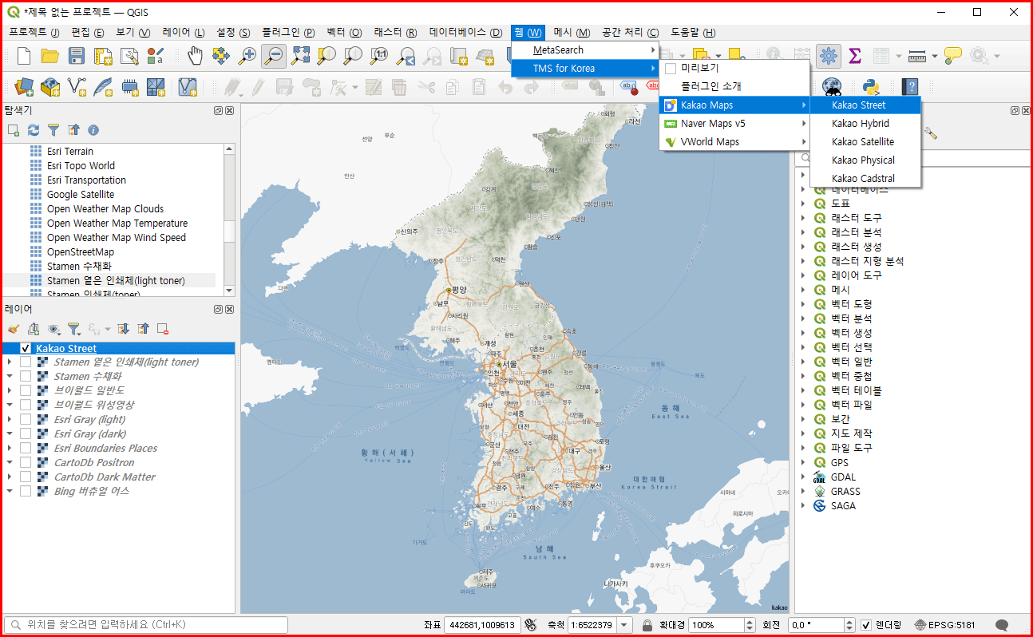
Task: Open the Python Console icon
Action: 871,86
